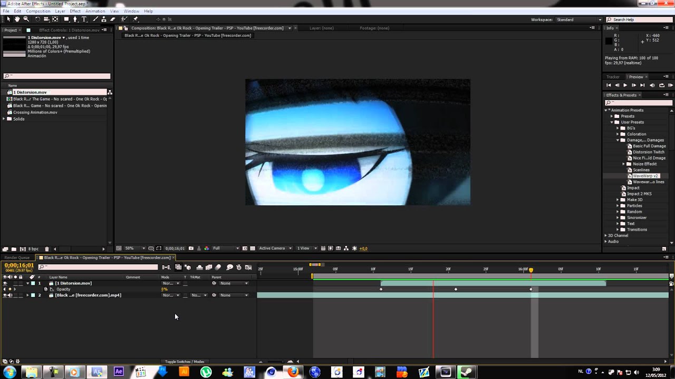675x379 pixels.
Task: Toggle loop option in Preview panel
Action: 662,85
